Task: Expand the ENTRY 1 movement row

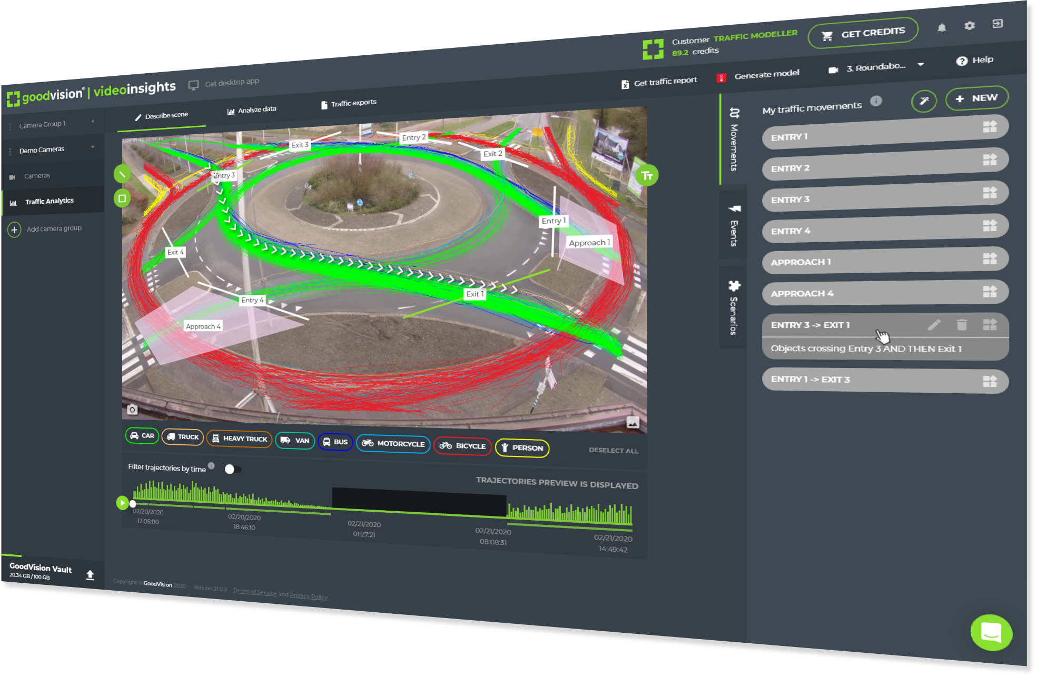Action: pyautogui.click(x=885, y=132)
